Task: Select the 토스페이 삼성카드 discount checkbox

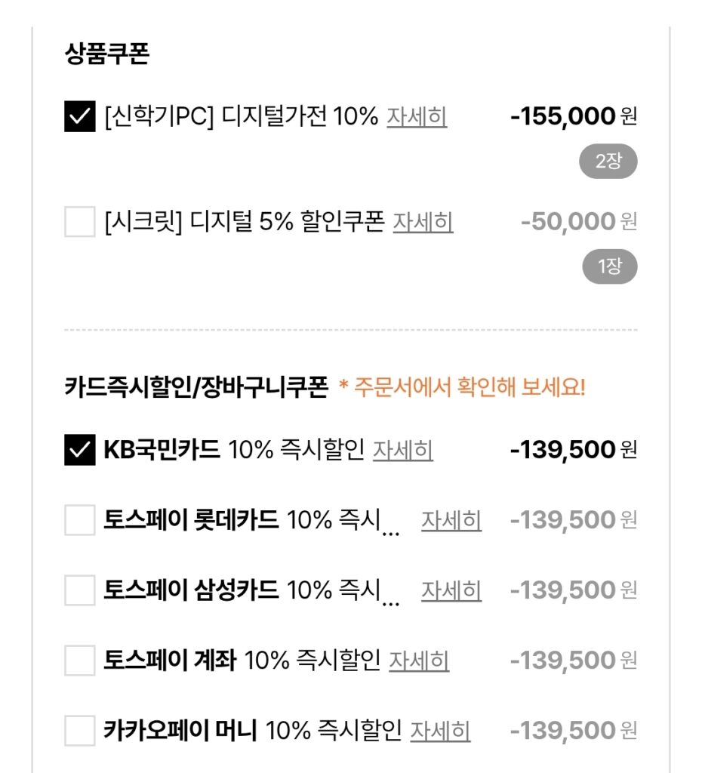Action: [x=80, y=590]
